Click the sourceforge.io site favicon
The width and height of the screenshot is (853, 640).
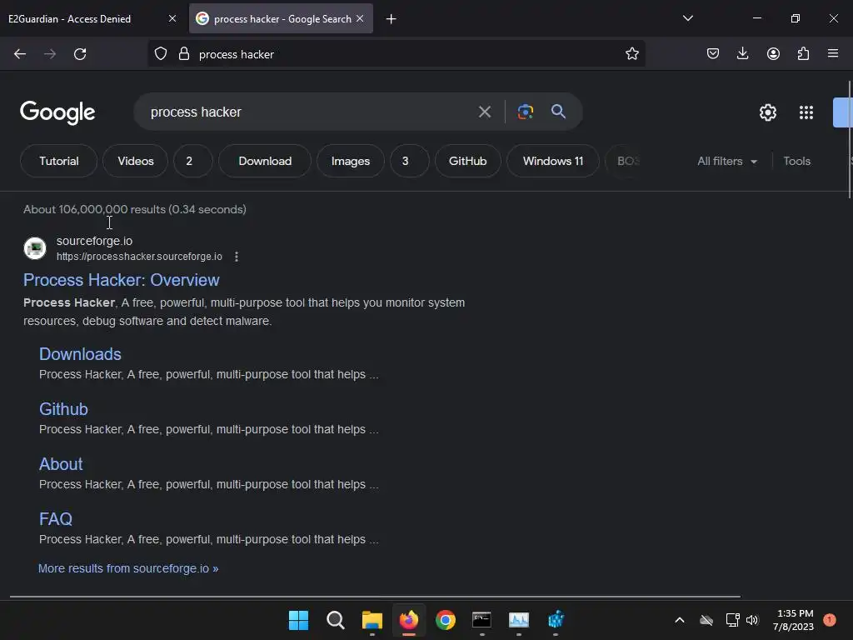pos(35,248)
